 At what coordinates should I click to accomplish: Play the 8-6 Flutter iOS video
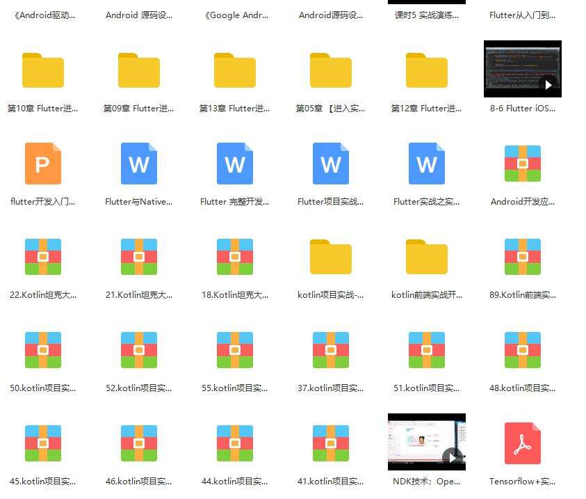522,70
